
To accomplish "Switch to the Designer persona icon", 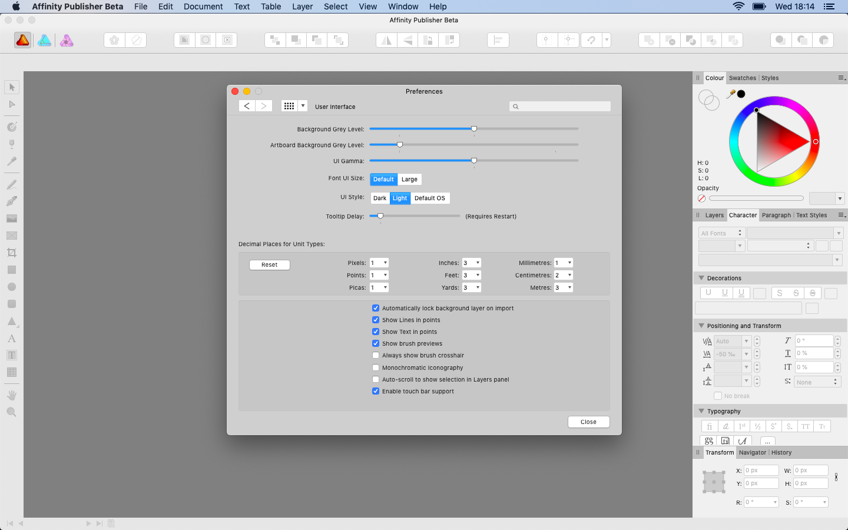I will (x=44, y=40).
